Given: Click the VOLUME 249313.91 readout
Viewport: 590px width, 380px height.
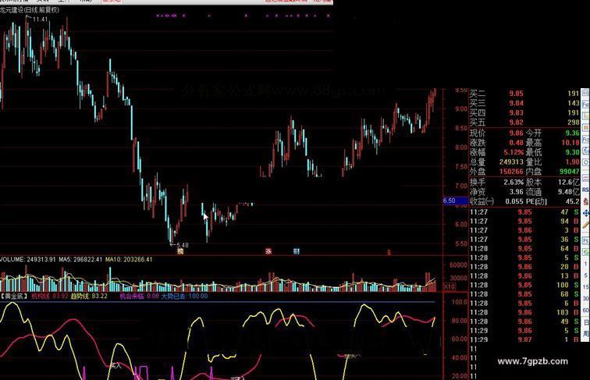Looking at the screenshot, I should click(x=28, y=259).
